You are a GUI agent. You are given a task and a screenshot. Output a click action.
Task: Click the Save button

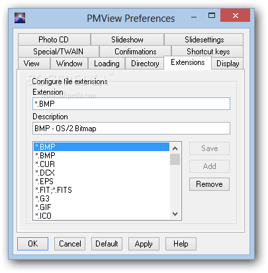209,148
